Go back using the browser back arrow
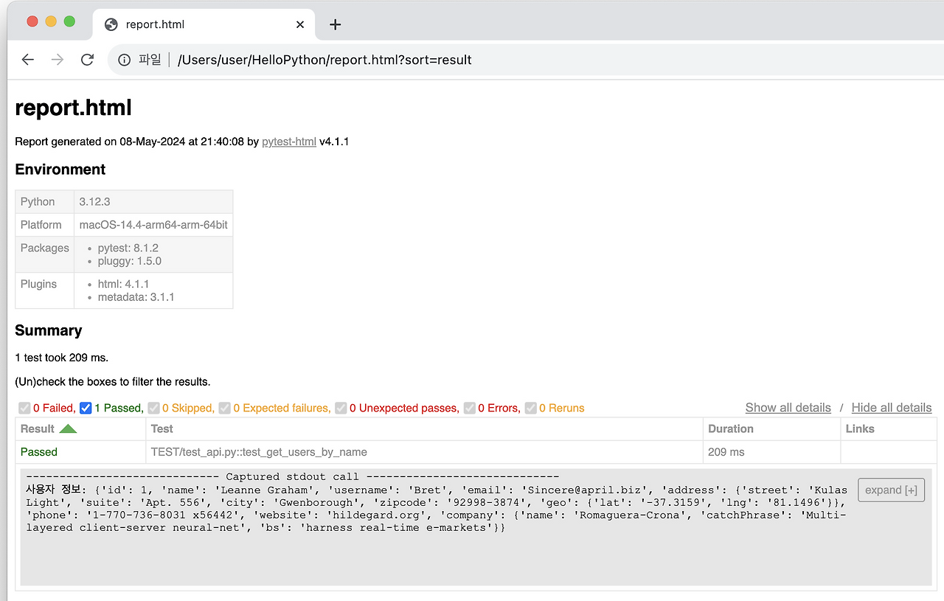The width and height of the screenshot is (944, 601). 28,60
